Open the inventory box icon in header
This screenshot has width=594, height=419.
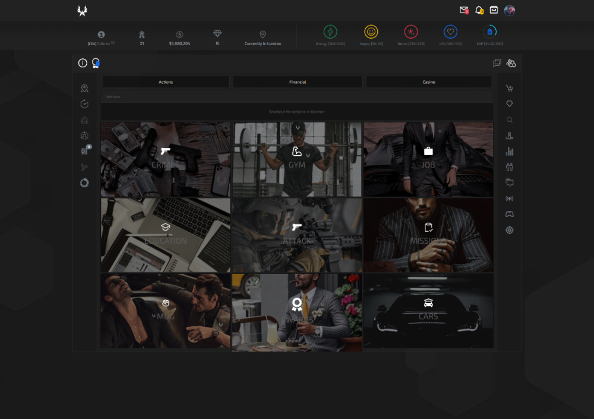pyautogui.click(x=494, y=10)
